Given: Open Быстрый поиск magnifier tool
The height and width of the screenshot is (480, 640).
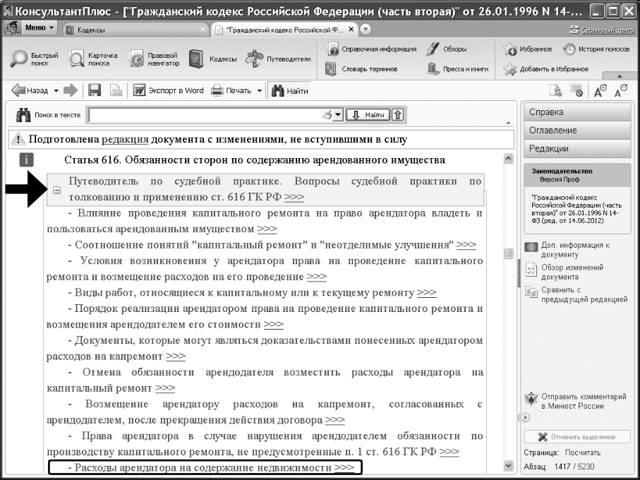Looking at the screenshot, I should pyautogui.click(x=35, y=59).
